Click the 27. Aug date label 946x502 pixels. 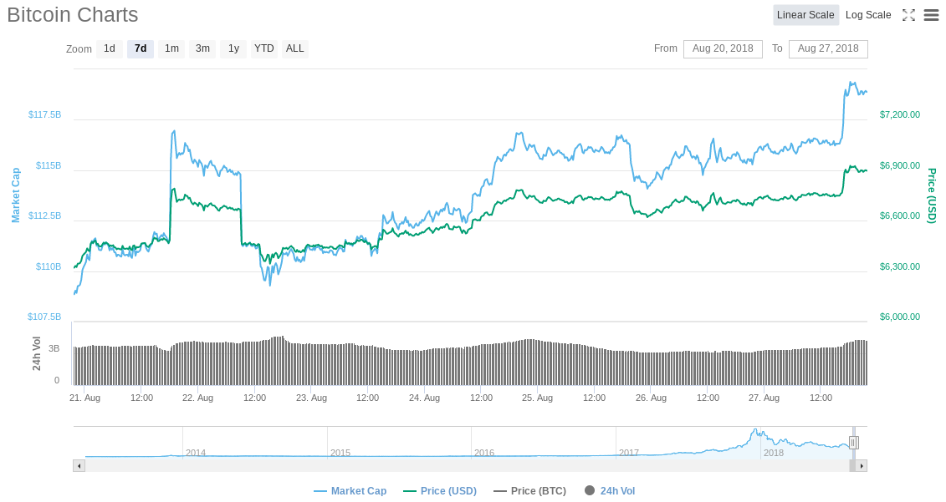pos(764,398)
